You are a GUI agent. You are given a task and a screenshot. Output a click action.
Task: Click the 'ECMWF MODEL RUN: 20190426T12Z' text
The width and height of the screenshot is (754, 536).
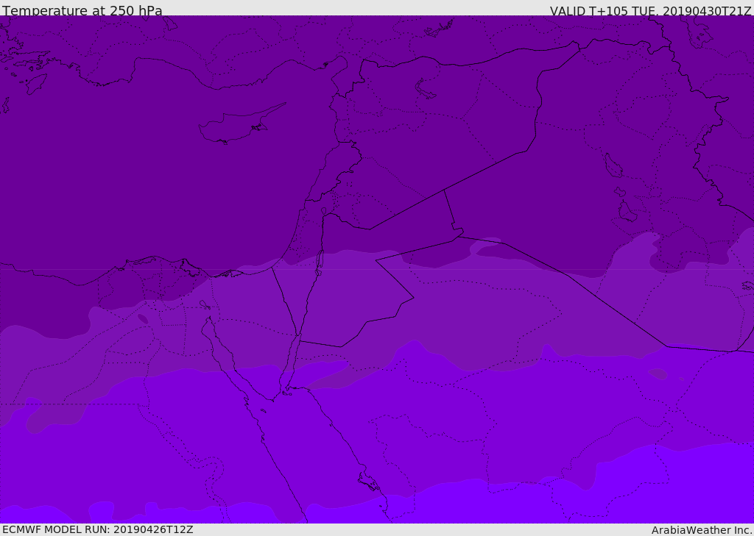pos(98,529)
